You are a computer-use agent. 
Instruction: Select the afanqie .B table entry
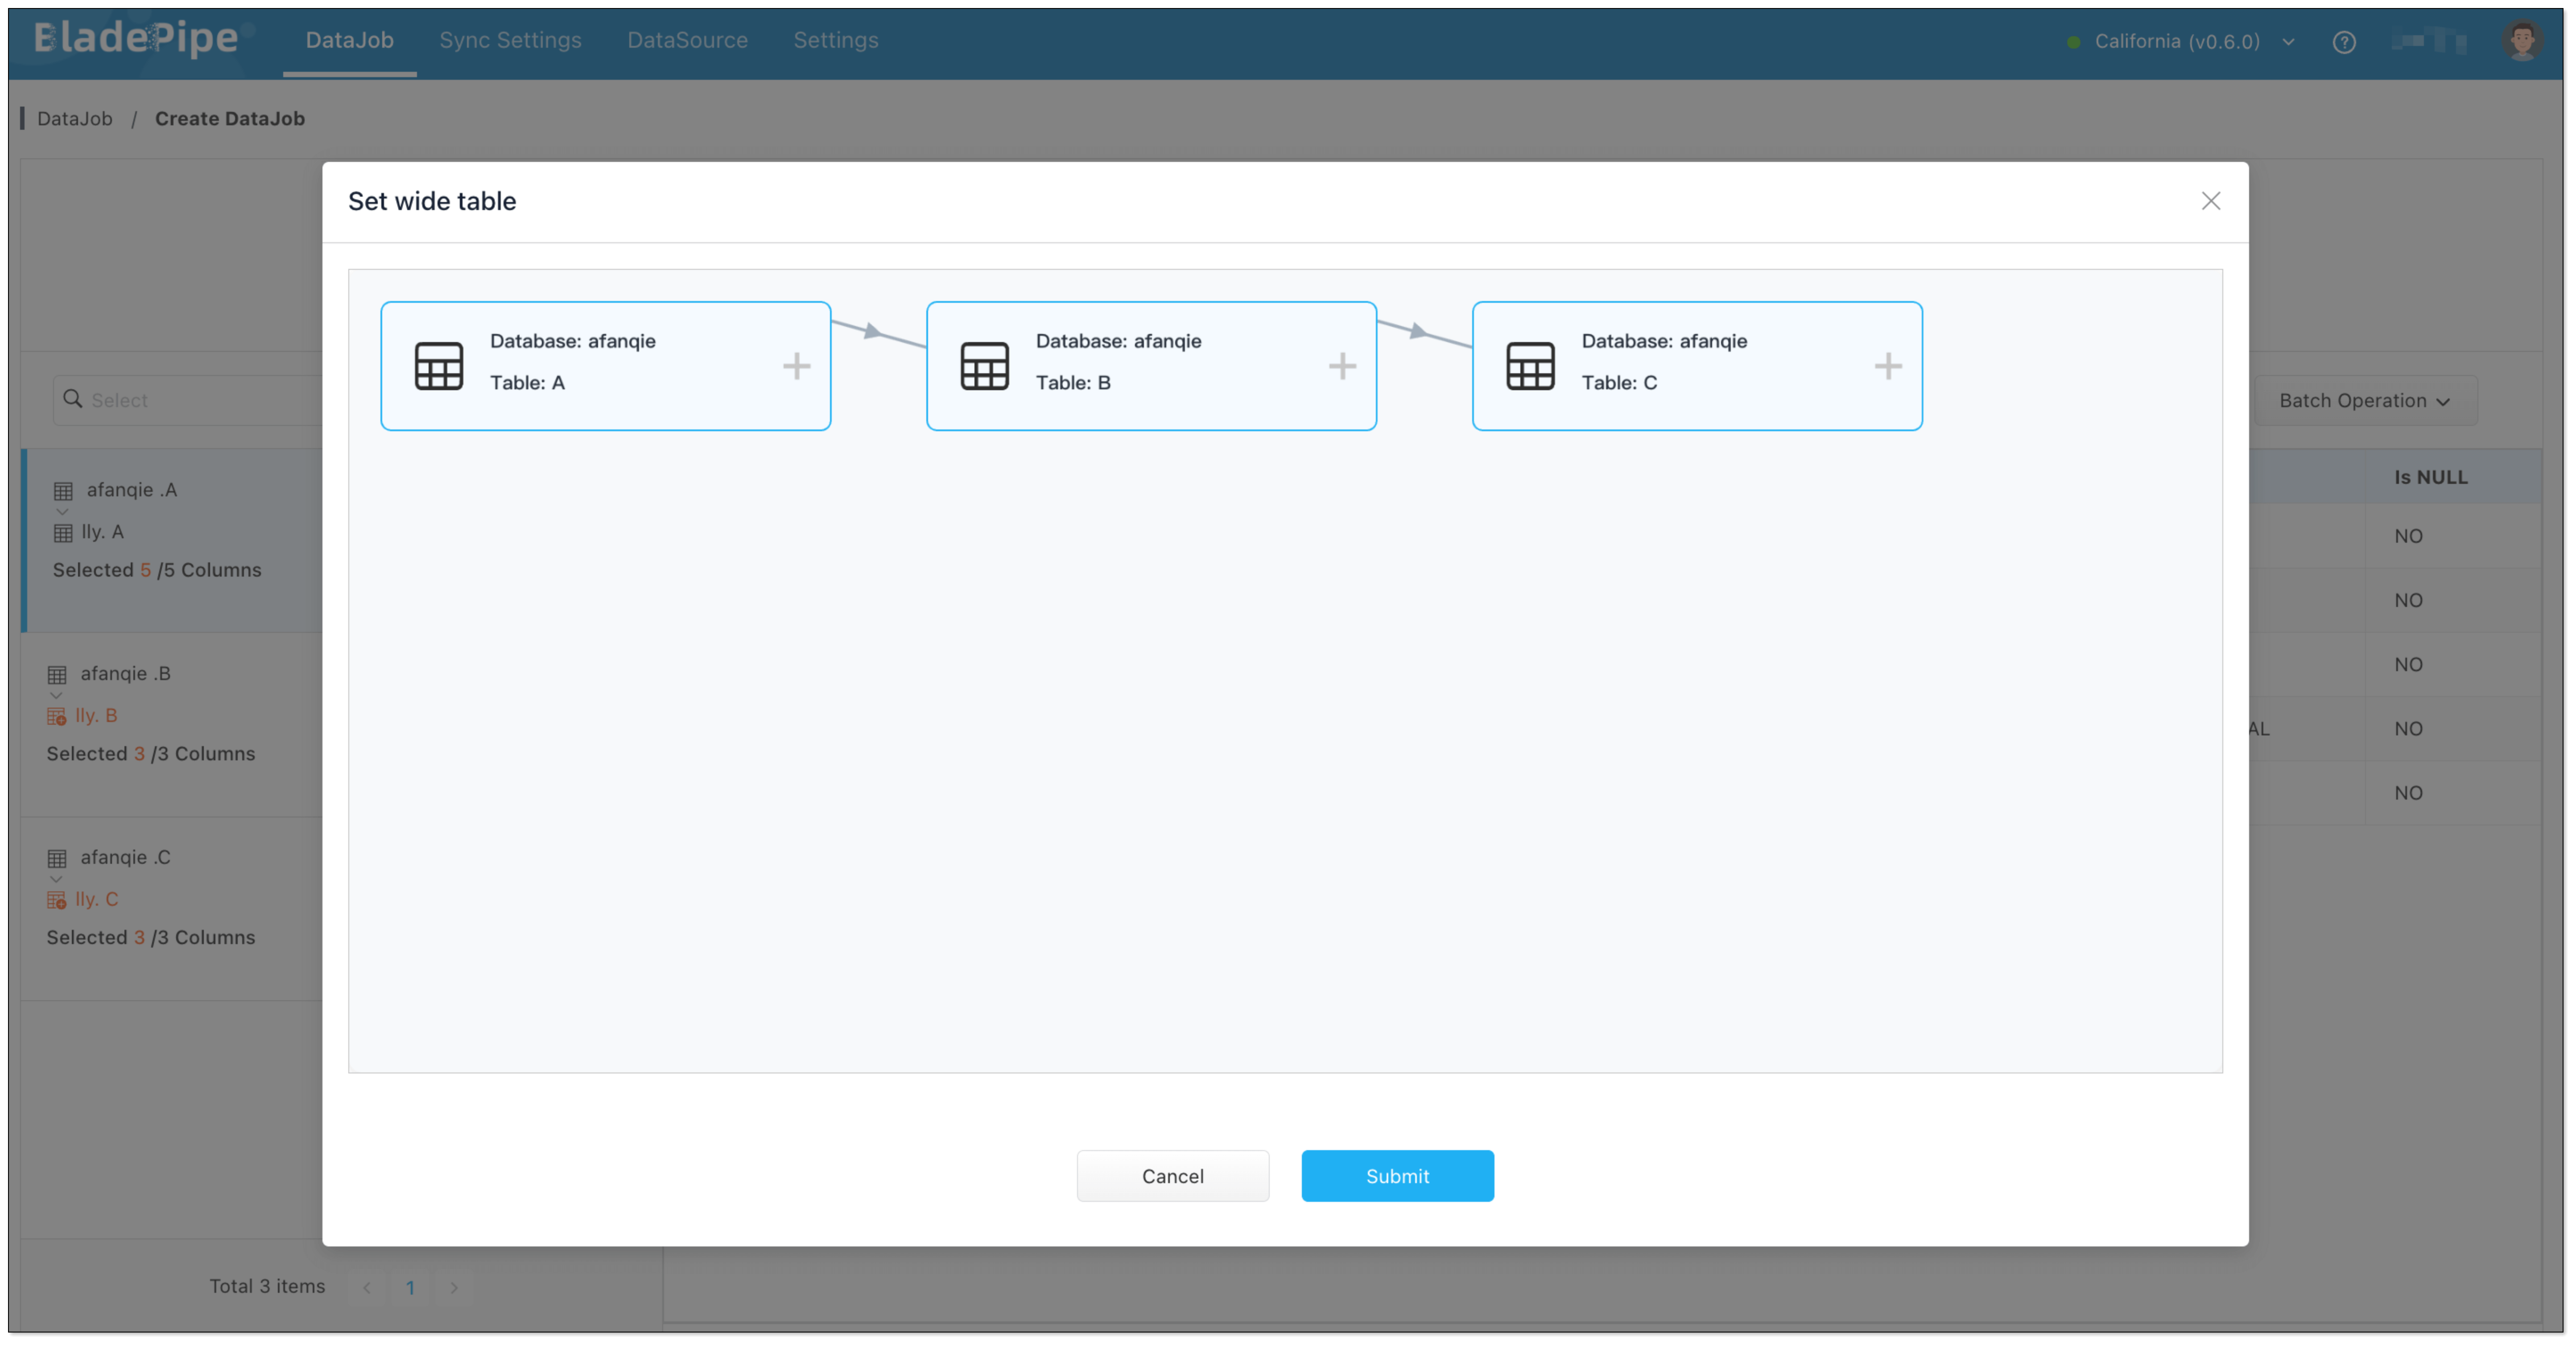click(126, 674)
